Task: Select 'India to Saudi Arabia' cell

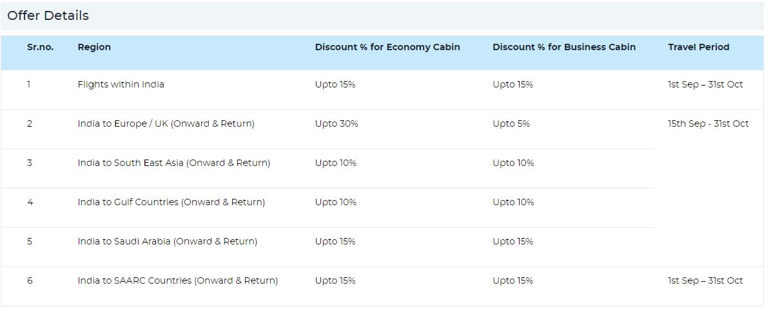Action: (x=167, y=241)
